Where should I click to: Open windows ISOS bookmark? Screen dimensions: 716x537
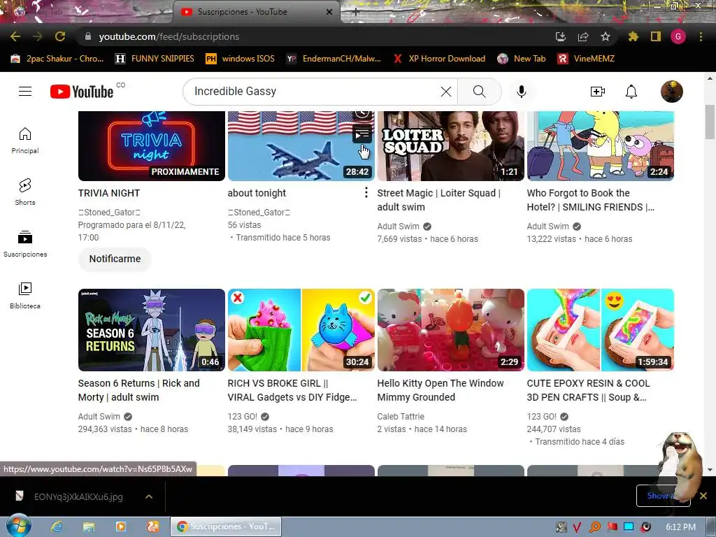tap(241, 59)
